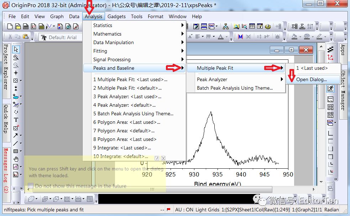Image resolution: width=350 pixels, height=216 pixels.
Task: Click the magnifier Find toolbar icon
Action: coord(236,26)
